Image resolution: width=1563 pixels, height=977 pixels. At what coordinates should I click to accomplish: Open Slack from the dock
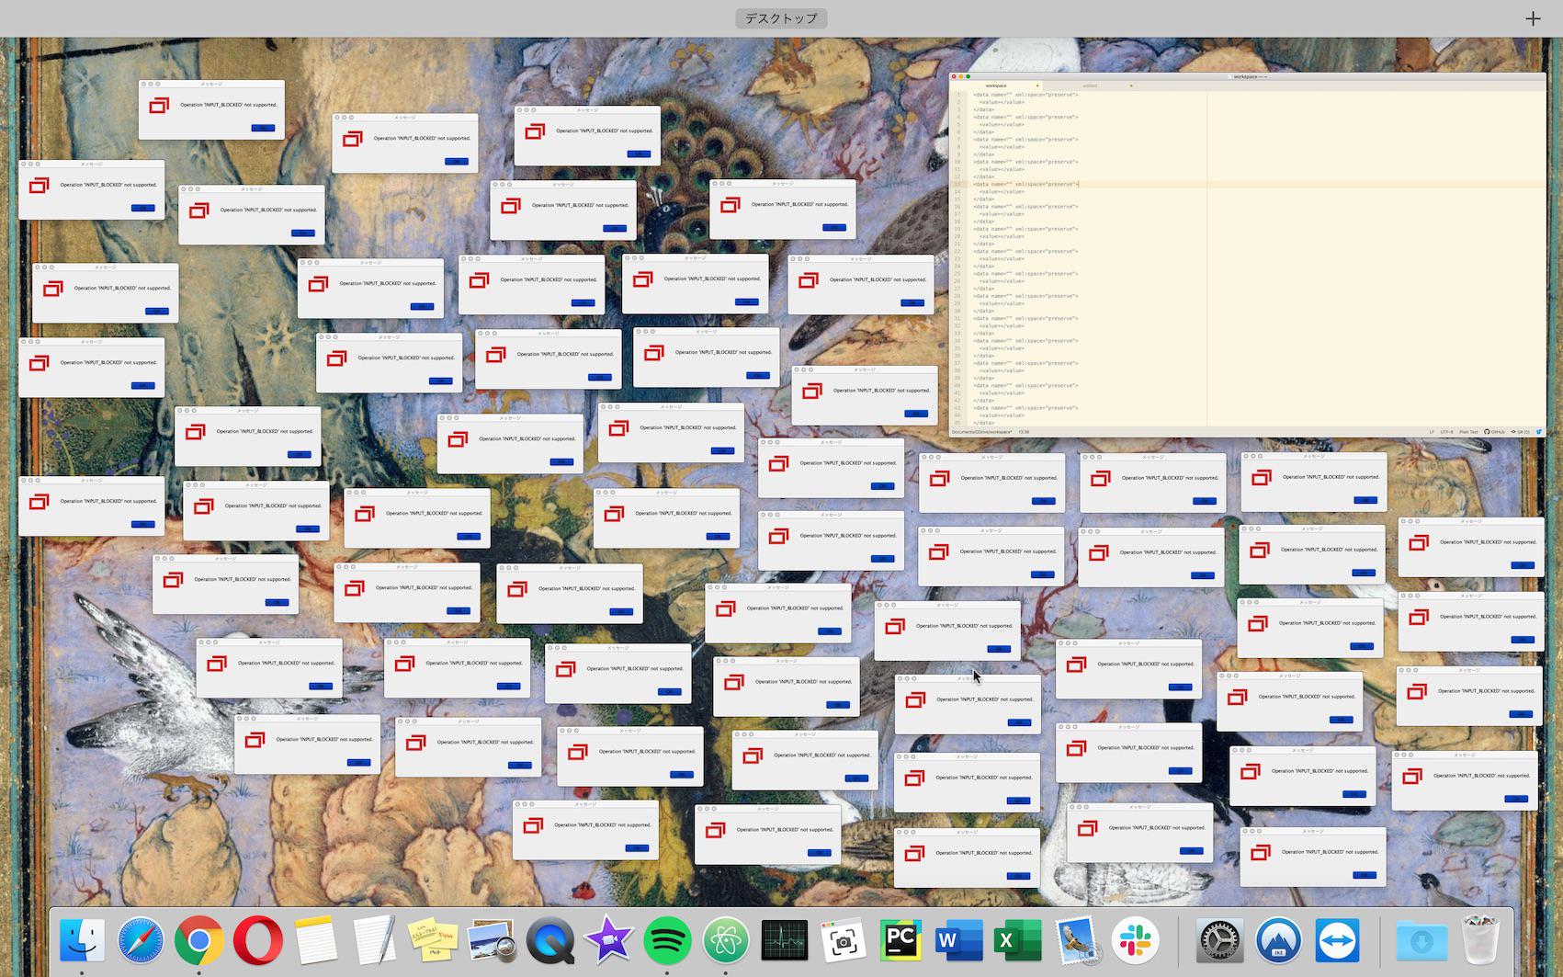(1135, 940)
